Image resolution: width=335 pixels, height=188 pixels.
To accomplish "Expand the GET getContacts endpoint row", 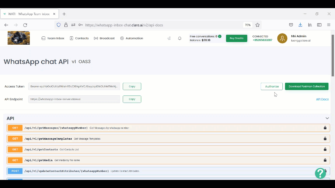I will [x=168, y=149].
